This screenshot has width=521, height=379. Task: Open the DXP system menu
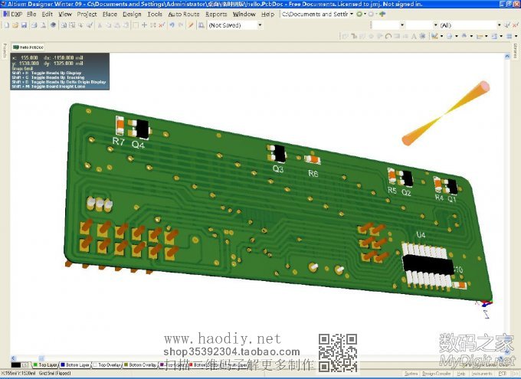[14, 14]
